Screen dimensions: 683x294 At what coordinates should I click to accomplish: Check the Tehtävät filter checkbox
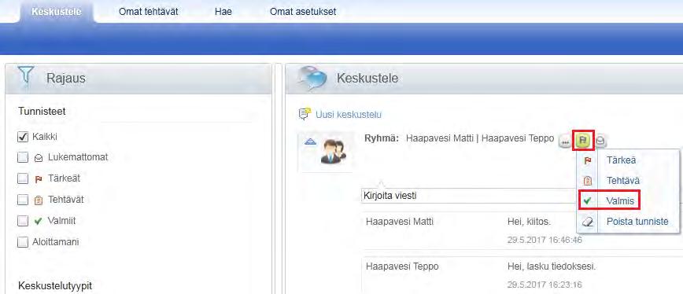(x=23, y=200)
